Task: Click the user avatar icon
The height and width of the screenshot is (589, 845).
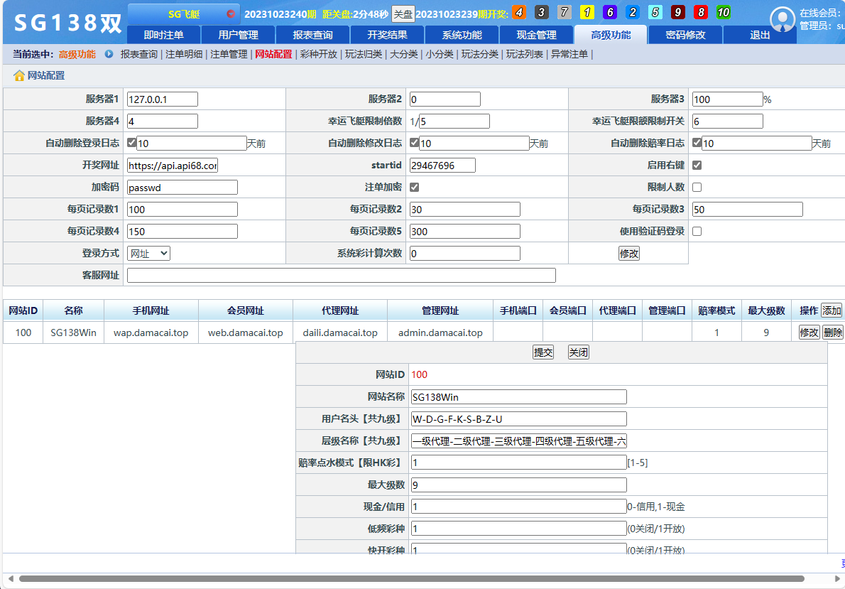Action: pyautogui.click(x=782, y=20)
